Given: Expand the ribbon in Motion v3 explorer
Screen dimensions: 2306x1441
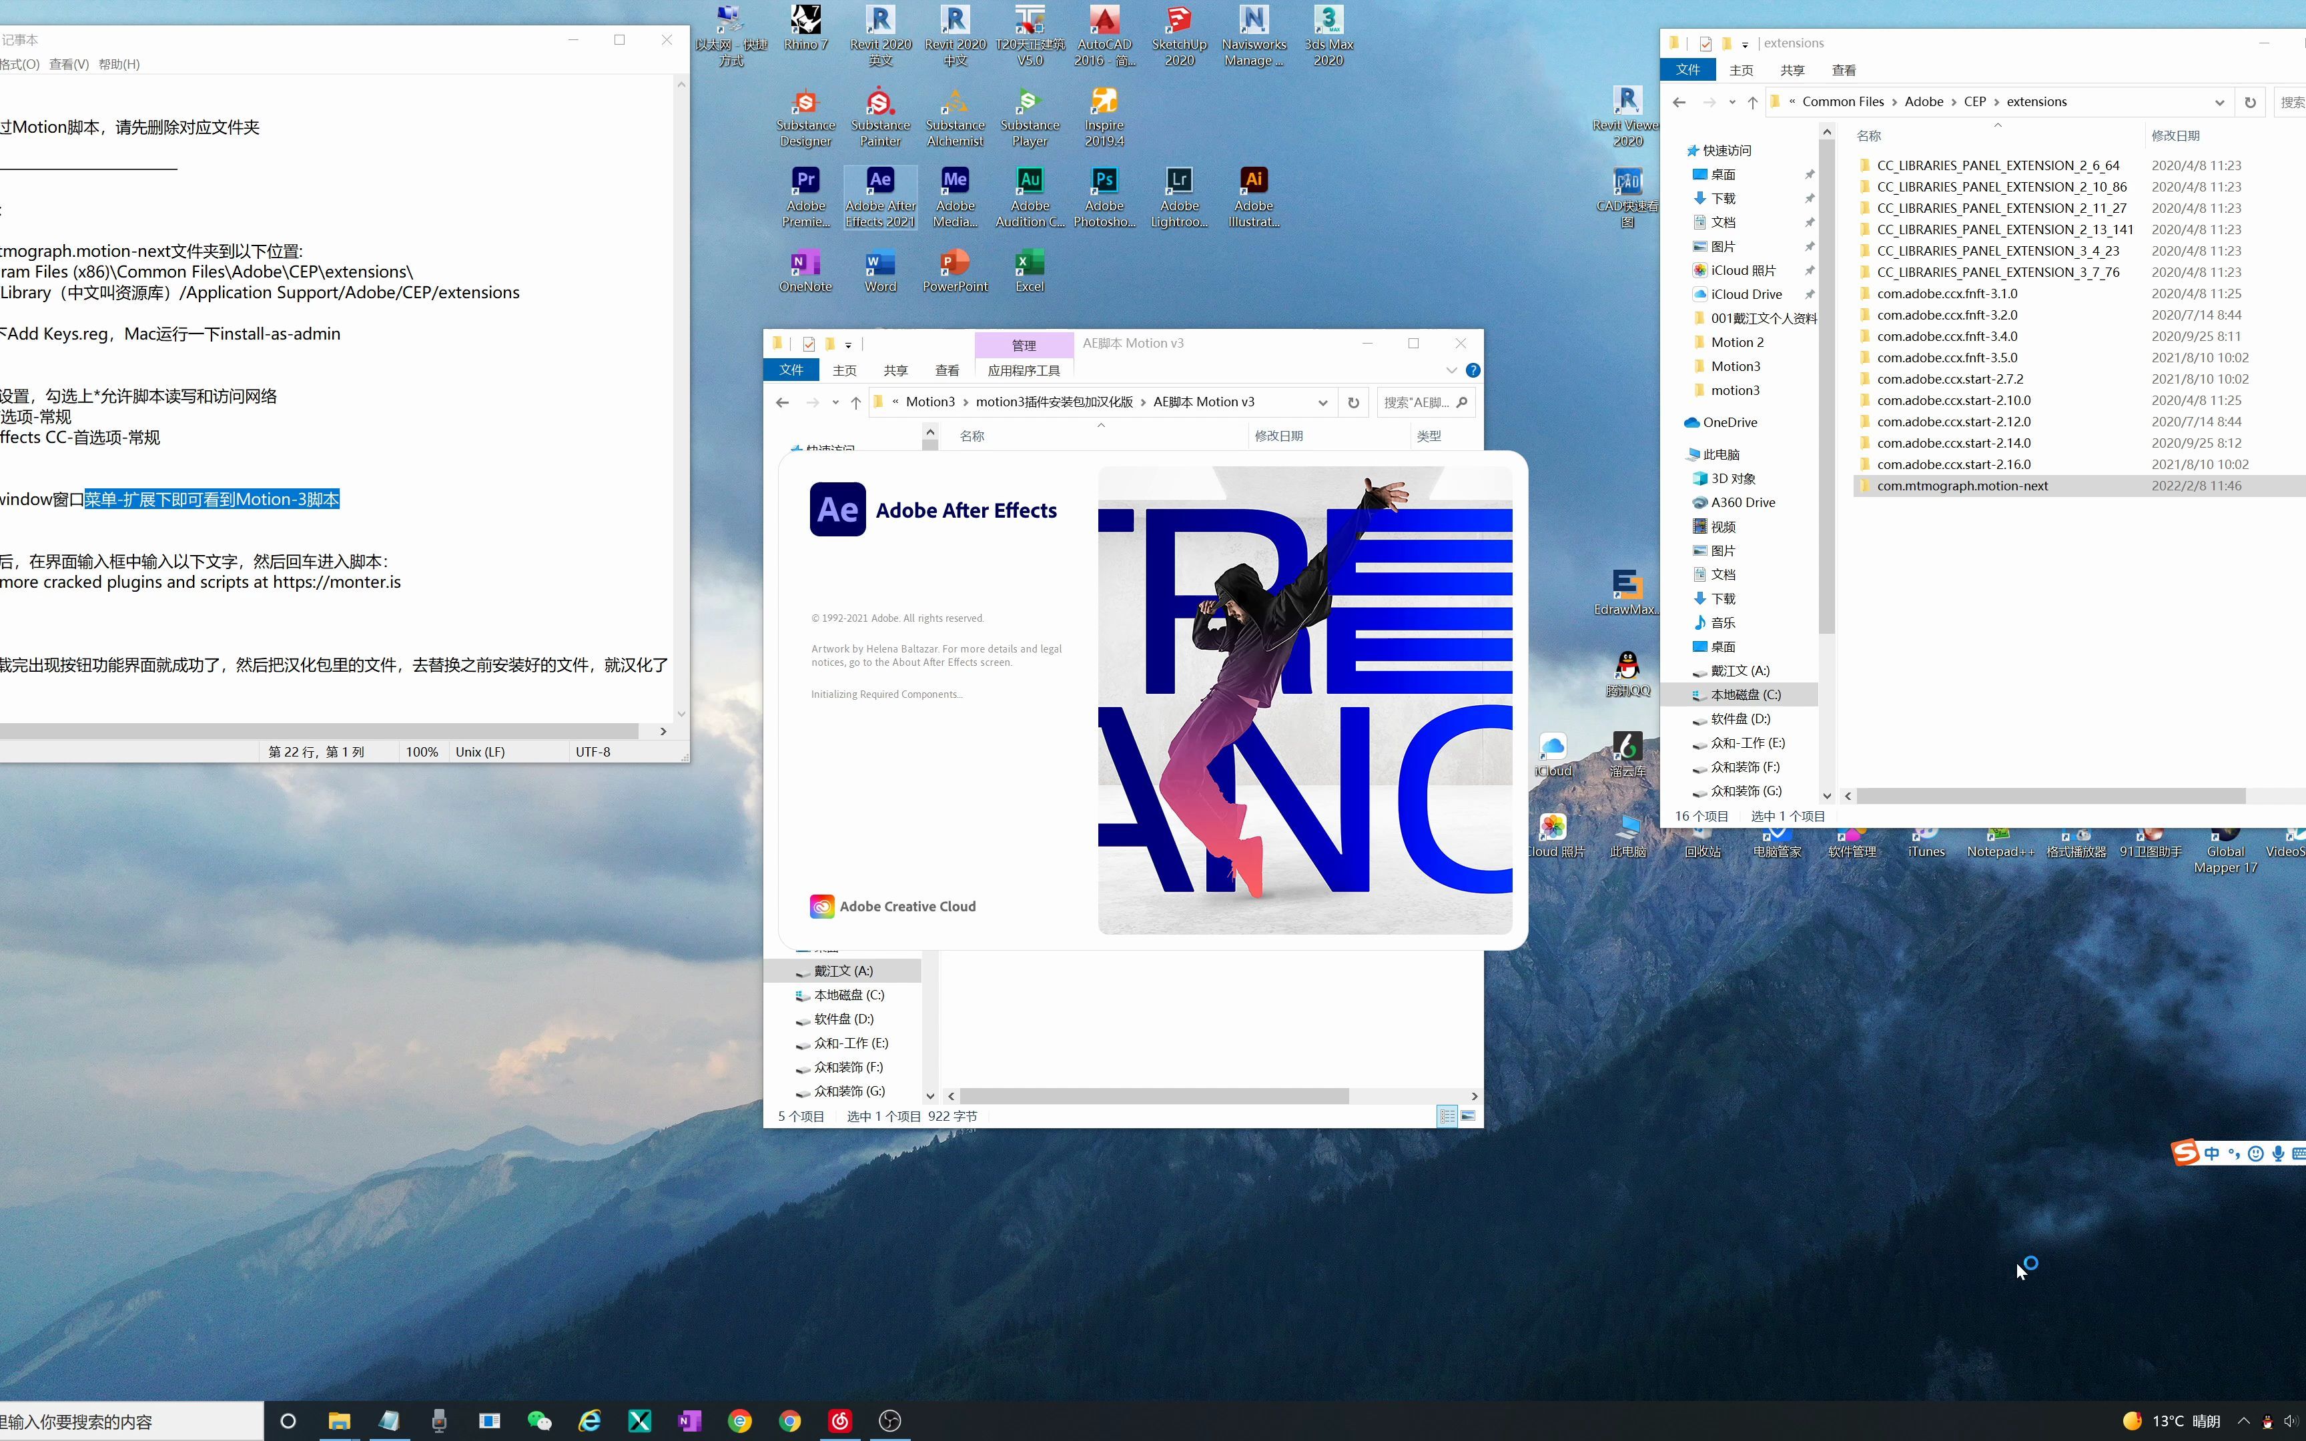Looking at the screenshot, I should [1451, 370].
